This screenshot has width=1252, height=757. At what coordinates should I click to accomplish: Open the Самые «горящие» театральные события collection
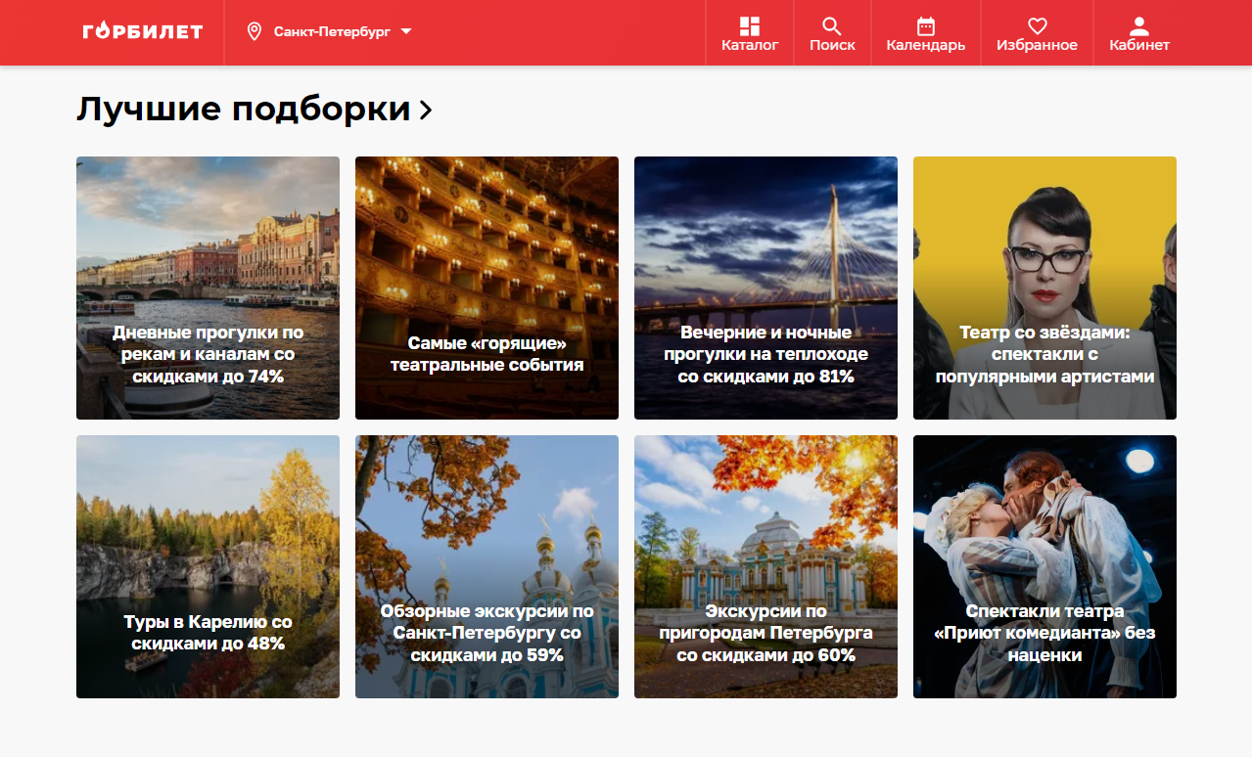tap(487, 288)
